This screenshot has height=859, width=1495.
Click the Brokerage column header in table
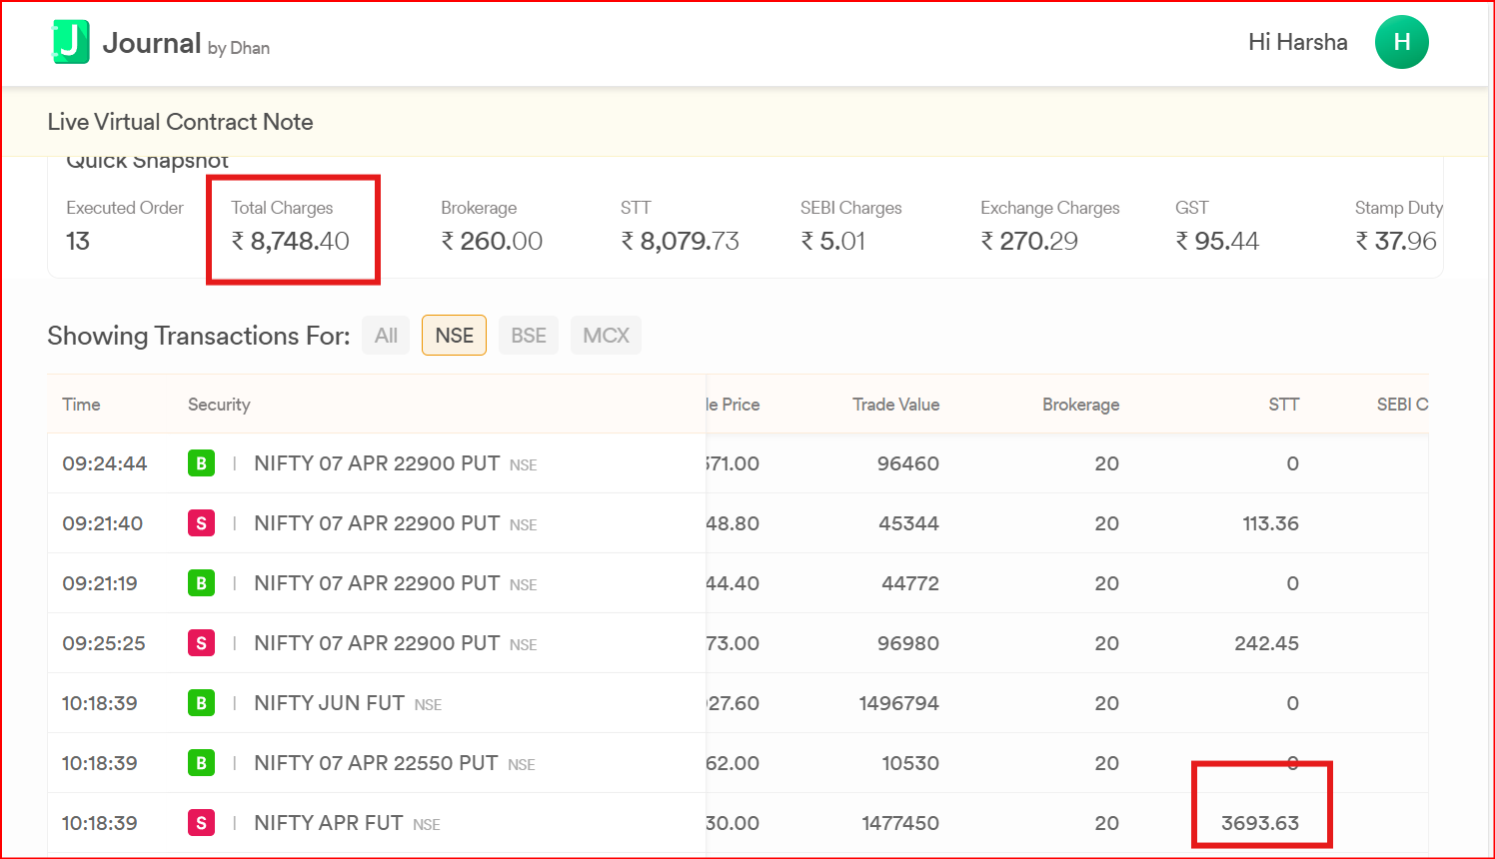pyautogui.click(x=1080, y=405)
